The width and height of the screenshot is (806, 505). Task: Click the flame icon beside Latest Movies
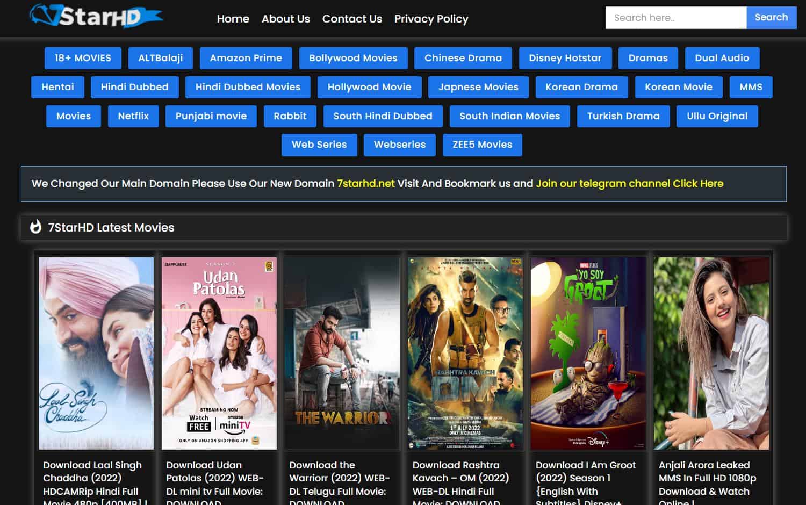click(36, 227)
